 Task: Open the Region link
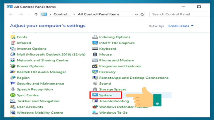coord(23,78)
